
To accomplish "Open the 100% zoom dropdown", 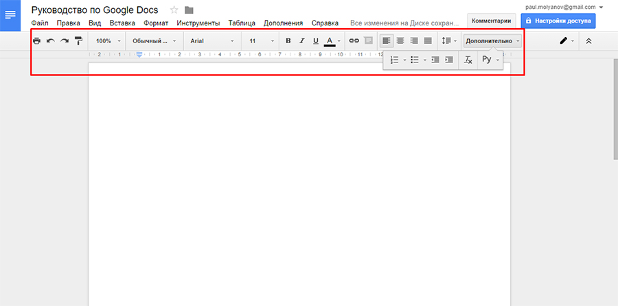I will (x=108, y=41).
